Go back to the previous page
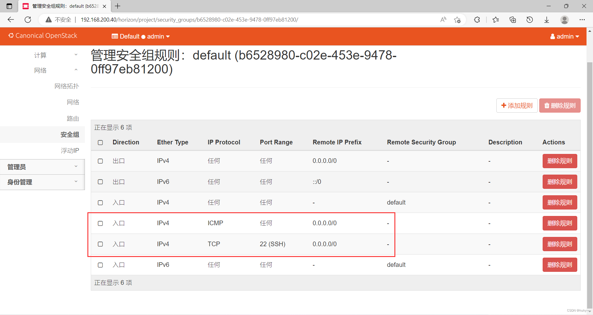Viewport: 593px width, 315px height. coord(11,20)
